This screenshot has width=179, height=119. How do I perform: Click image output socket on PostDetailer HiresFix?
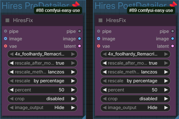[173, 39]
